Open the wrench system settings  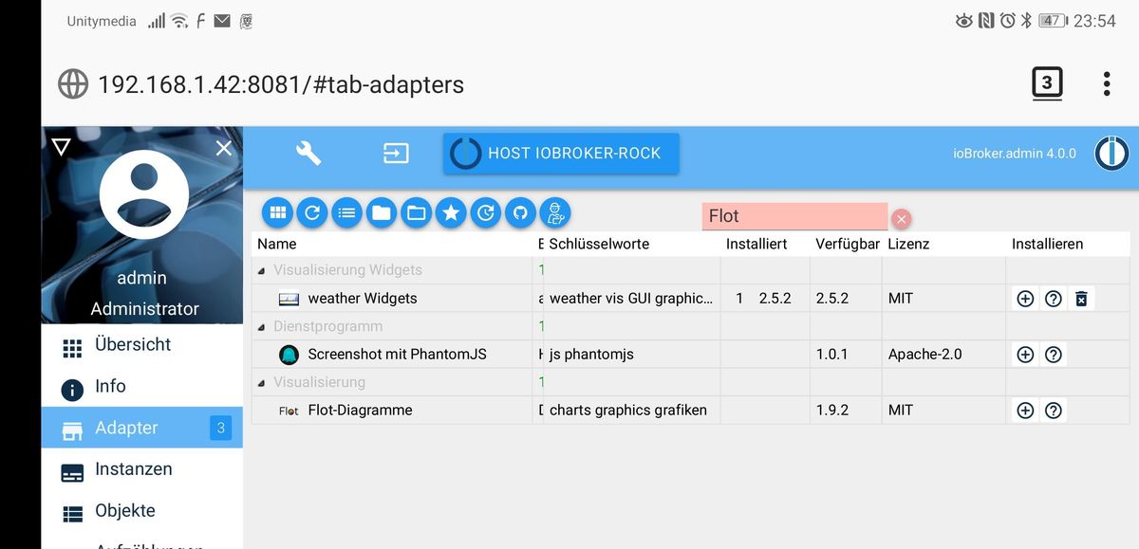tap(308, 153)
